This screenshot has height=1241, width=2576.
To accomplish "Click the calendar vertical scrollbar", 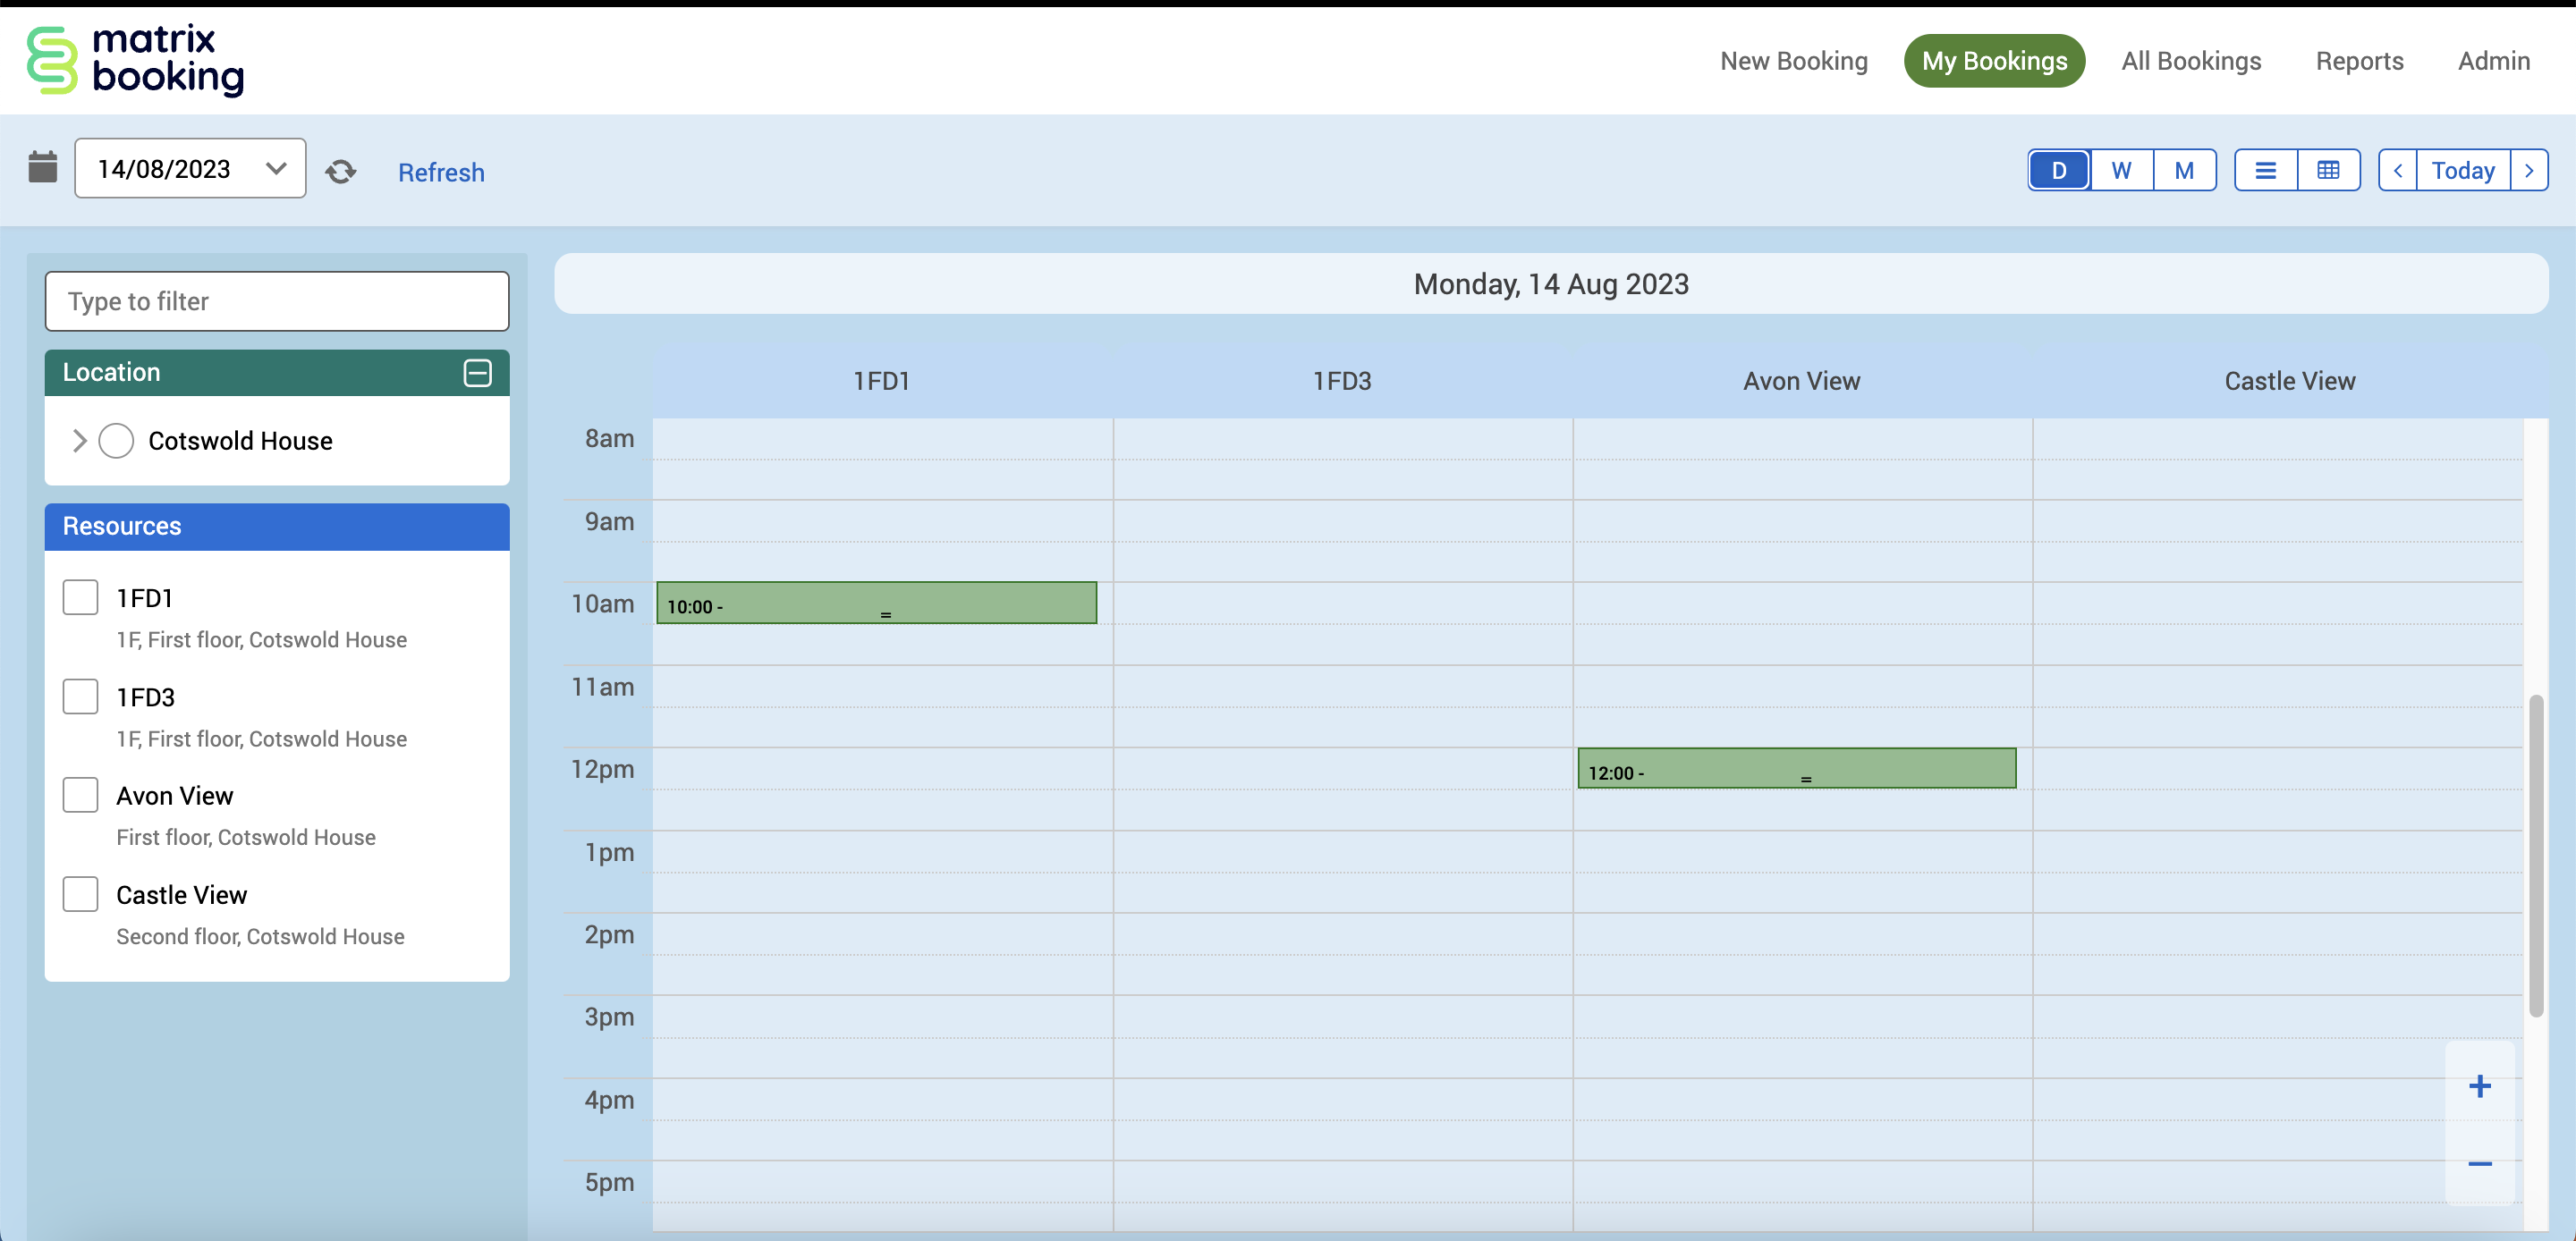I will pos(2535,855).
